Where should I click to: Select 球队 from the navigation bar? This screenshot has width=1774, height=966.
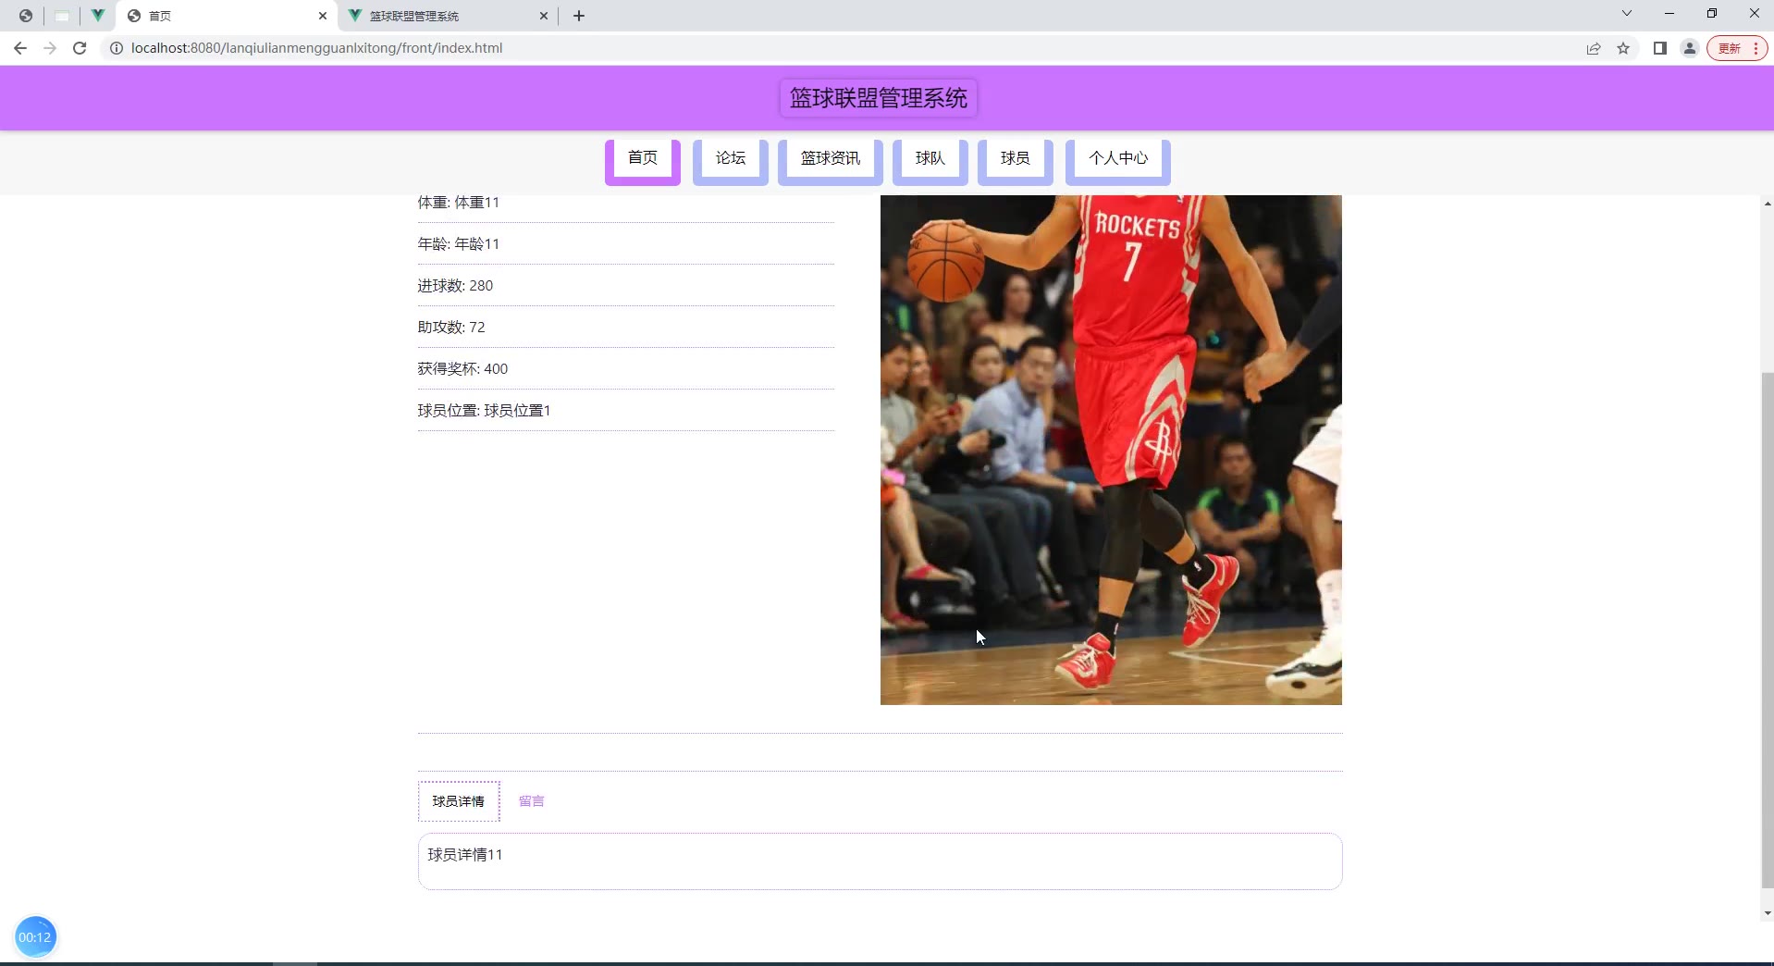[930, 158]
